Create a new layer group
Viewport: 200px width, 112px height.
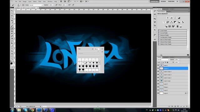tap(181, 106)
